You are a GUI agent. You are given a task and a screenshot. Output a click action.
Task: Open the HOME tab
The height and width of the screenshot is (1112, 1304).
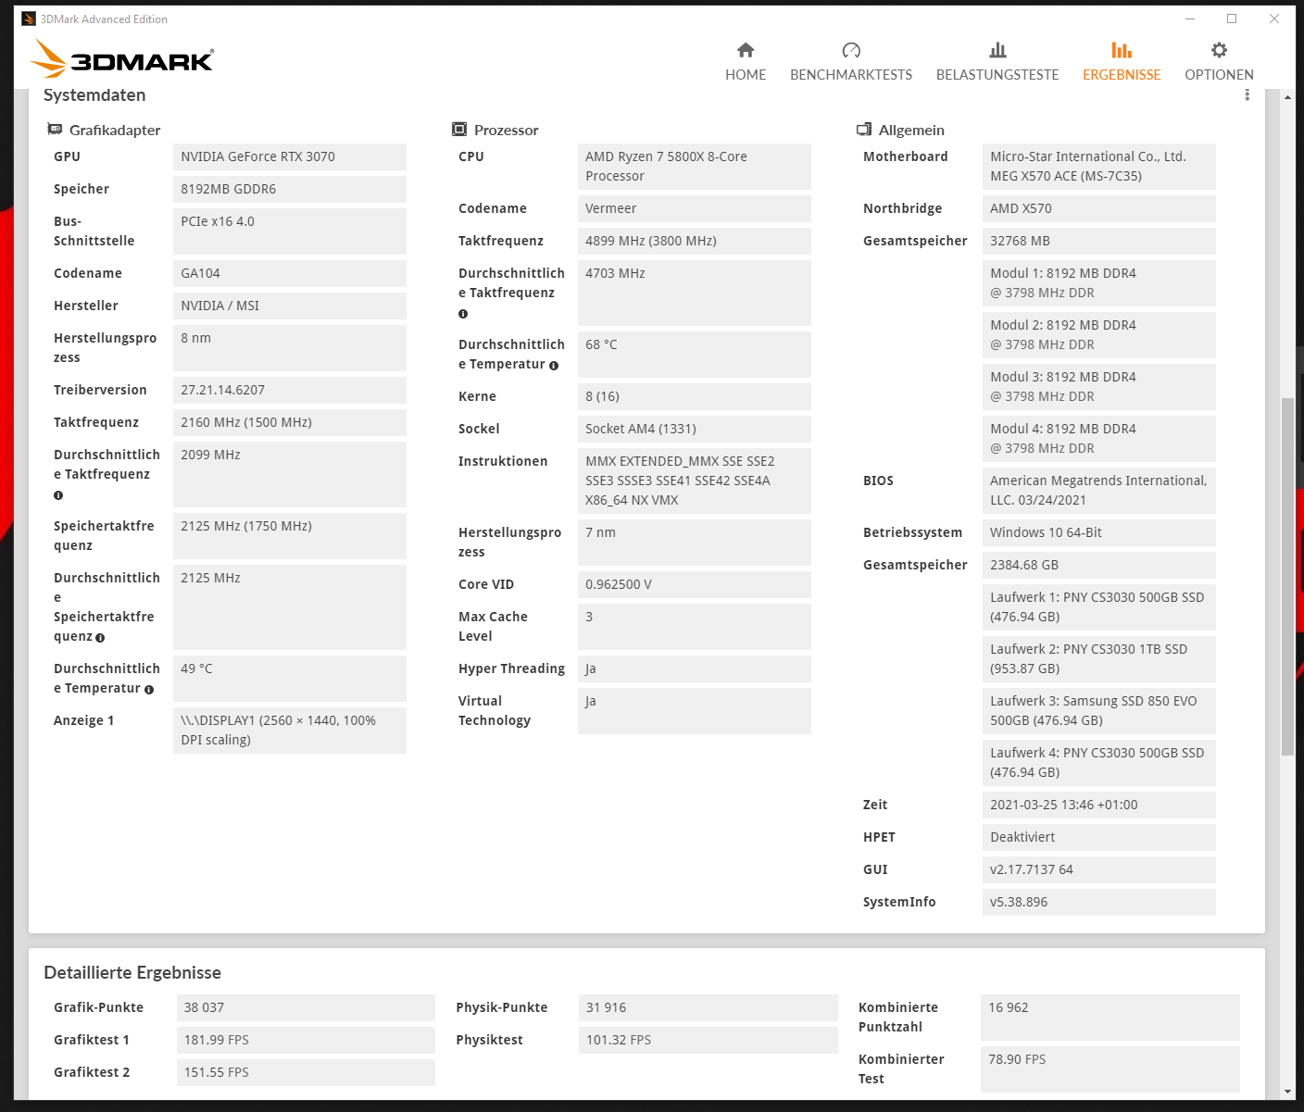click(x=746, y=61)
